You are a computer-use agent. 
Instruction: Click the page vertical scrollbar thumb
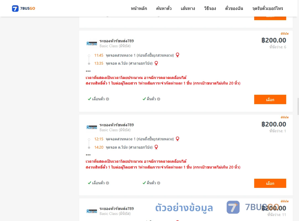pos(298,106)
